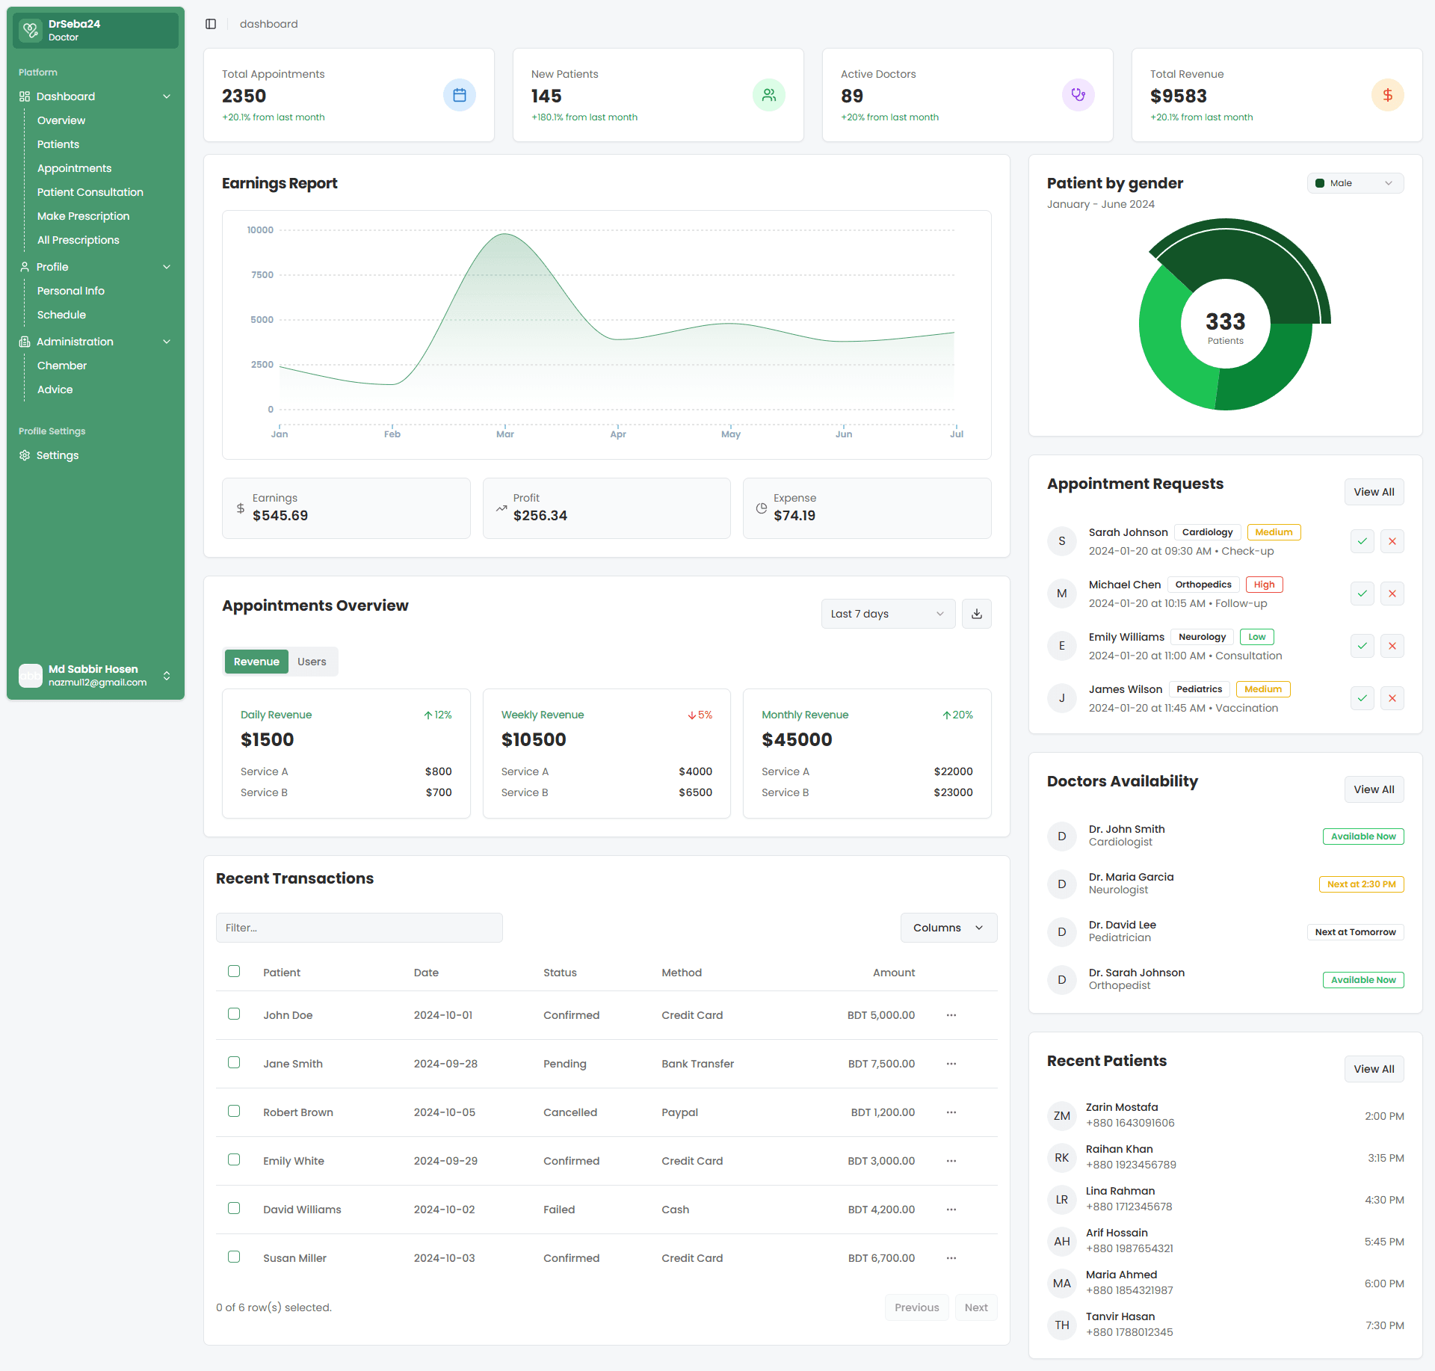
Task: Approve Sarah Johnson's appointment request
Action: 1362,540
